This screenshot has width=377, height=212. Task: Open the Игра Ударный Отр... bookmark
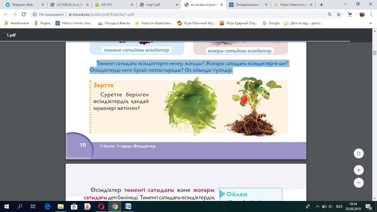click(x=238, y=23)
